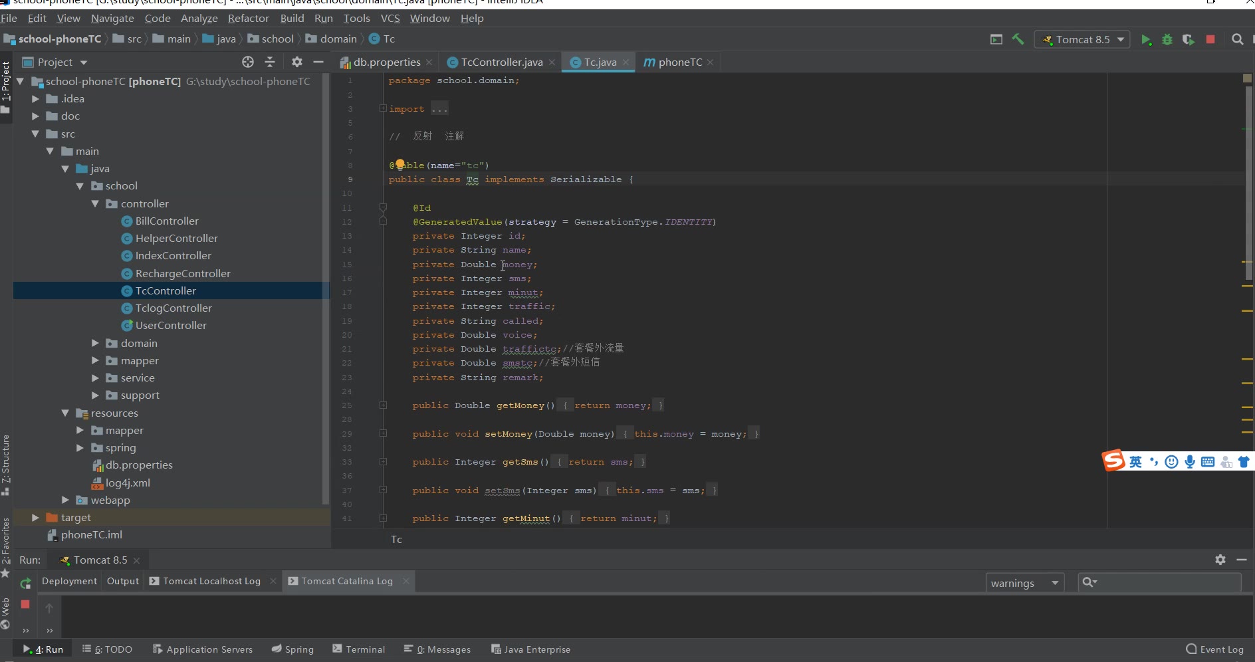Open the Refactor menu
This screenshot has width=1255, height=662.
coord(248,19)
